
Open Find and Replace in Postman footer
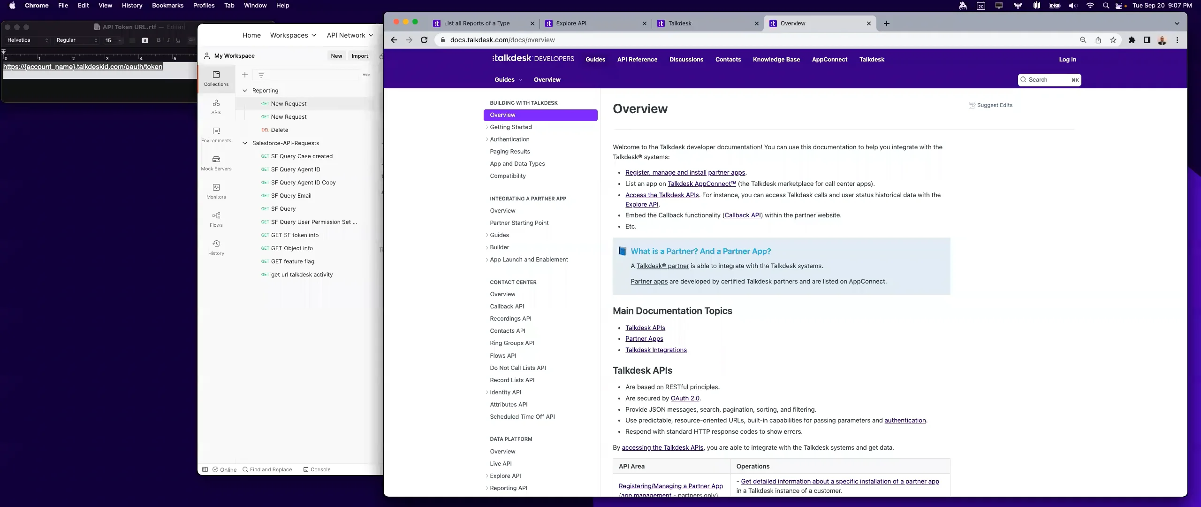267,469
